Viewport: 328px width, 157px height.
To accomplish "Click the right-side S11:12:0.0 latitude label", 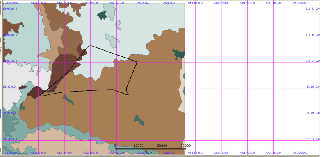I will click(x=313, y=139).
